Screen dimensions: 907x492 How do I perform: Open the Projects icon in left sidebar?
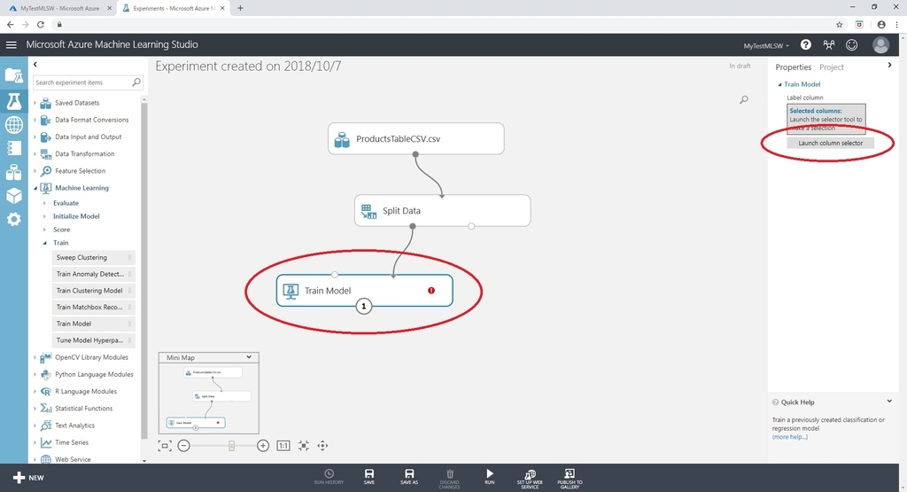pos(14,75)
